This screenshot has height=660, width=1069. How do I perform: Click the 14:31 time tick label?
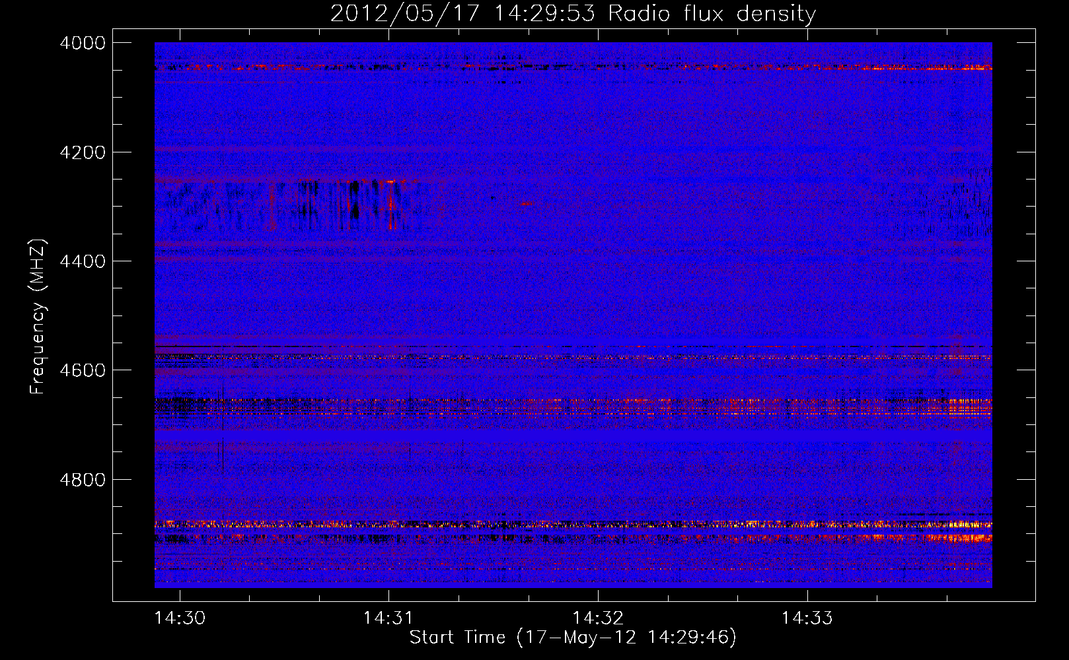coord(388,618)
